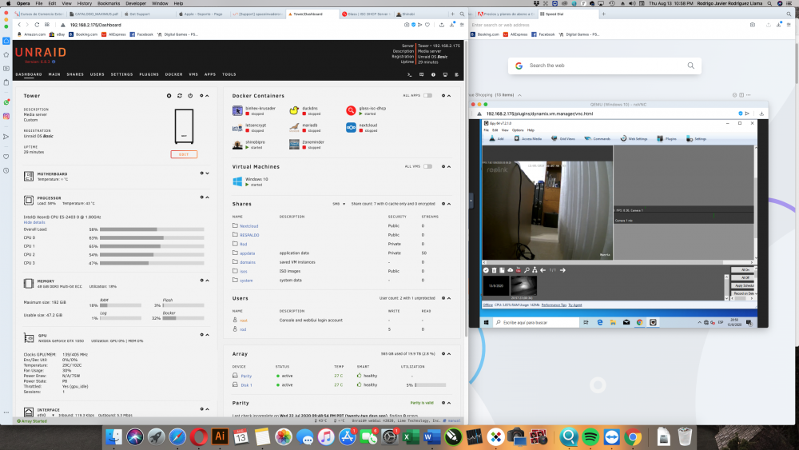Screen dimensions: 799x450
Task: Collapse the Tower panel with chevron
Action: [207, 96]
